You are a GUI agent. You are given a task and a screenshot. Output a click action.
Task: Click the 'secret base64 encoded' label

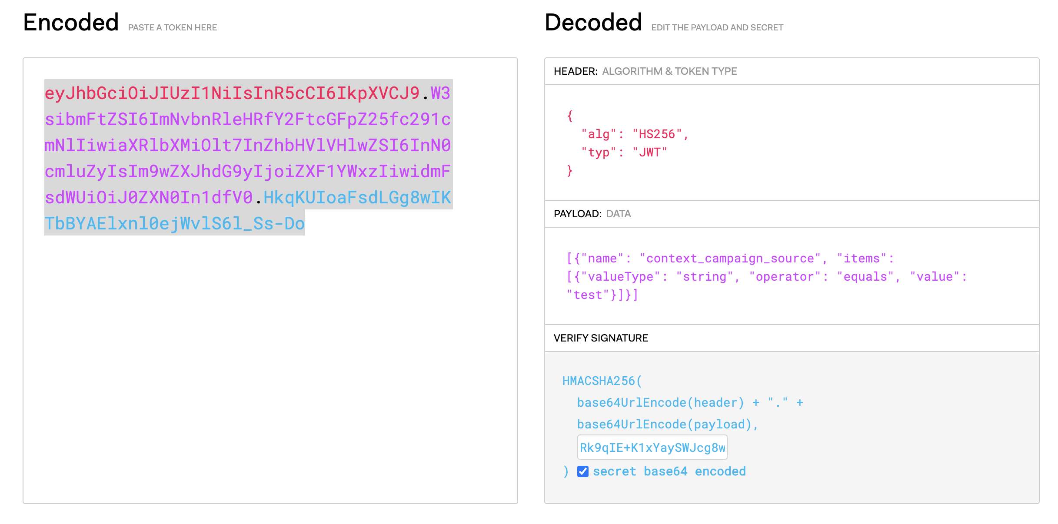(669, 471)
